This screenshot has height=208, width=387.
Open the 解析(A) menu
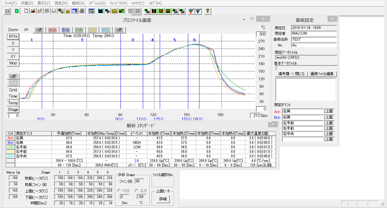[x=78, y=3]
